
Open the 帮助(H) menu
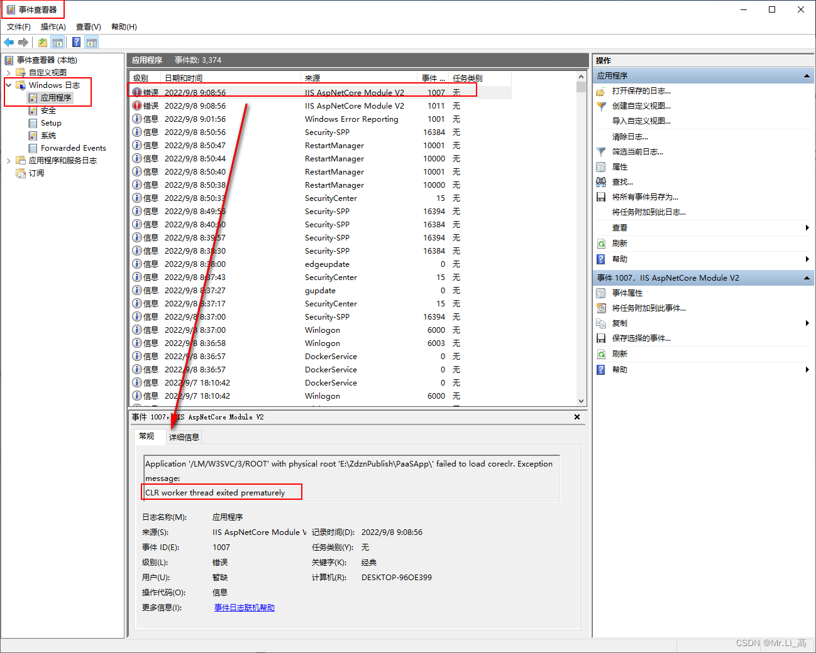tap(124, 27)
